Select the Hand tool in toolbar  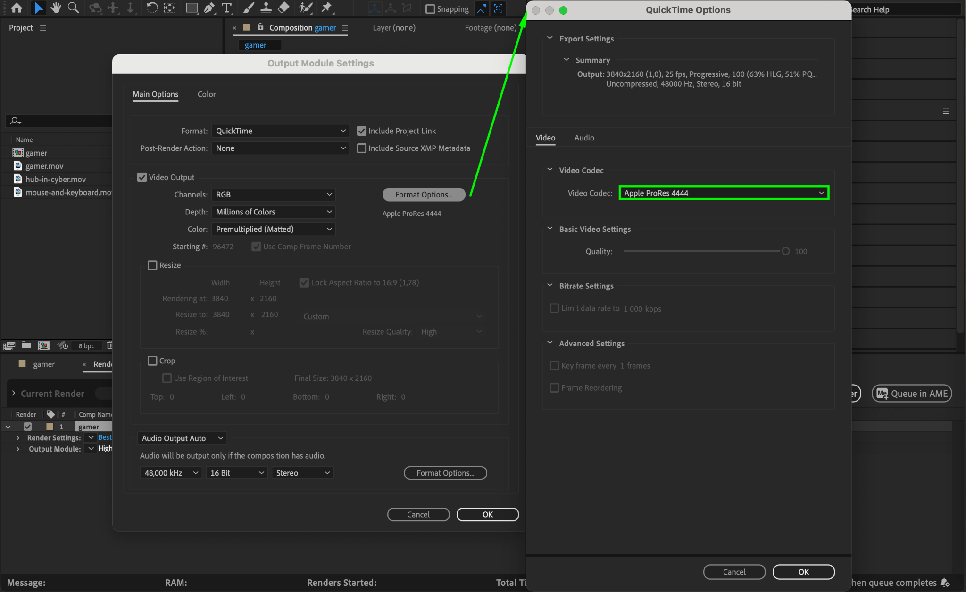click(x=56, y=8)
